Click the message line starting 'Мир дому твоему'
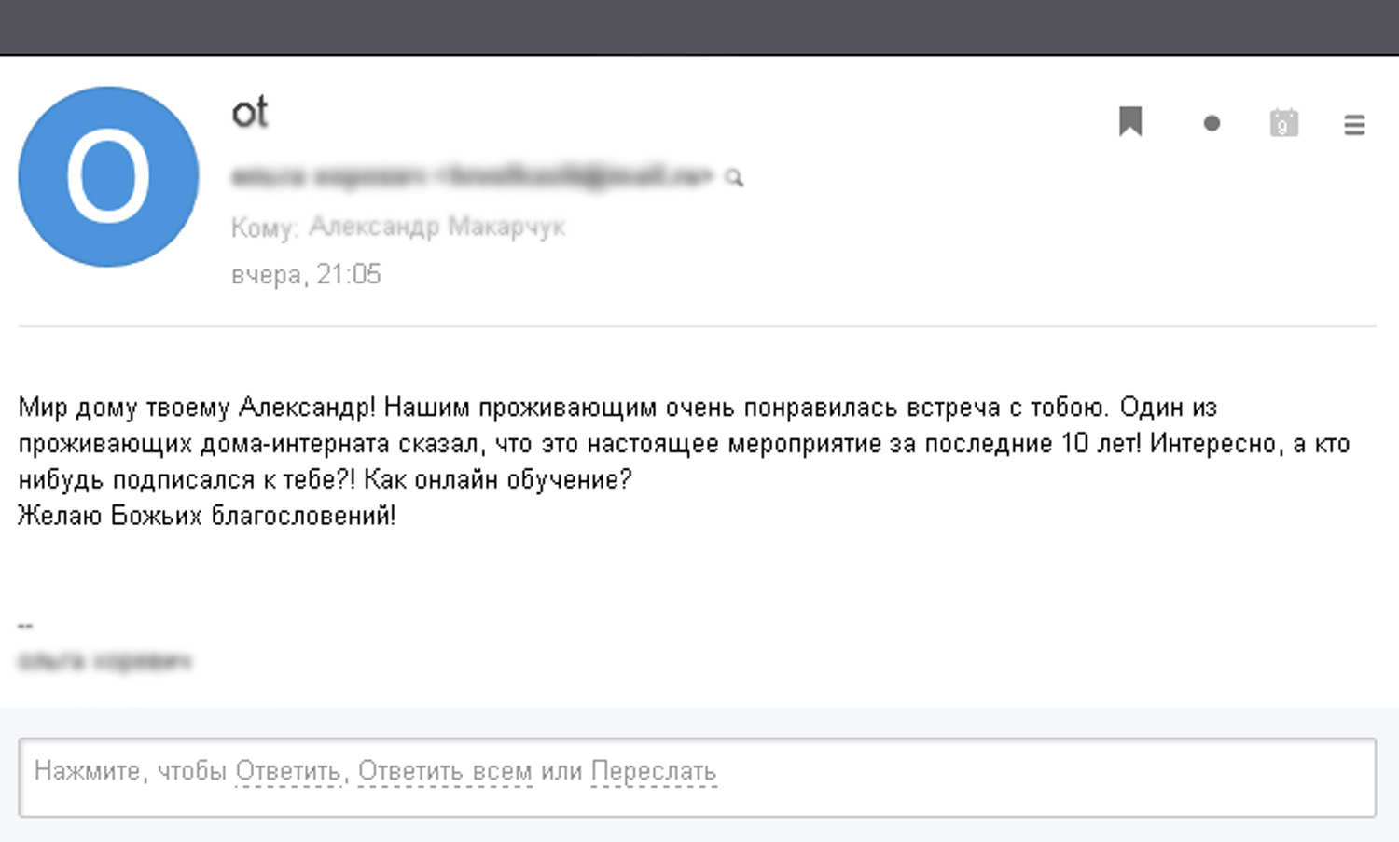 pos(617,407)
